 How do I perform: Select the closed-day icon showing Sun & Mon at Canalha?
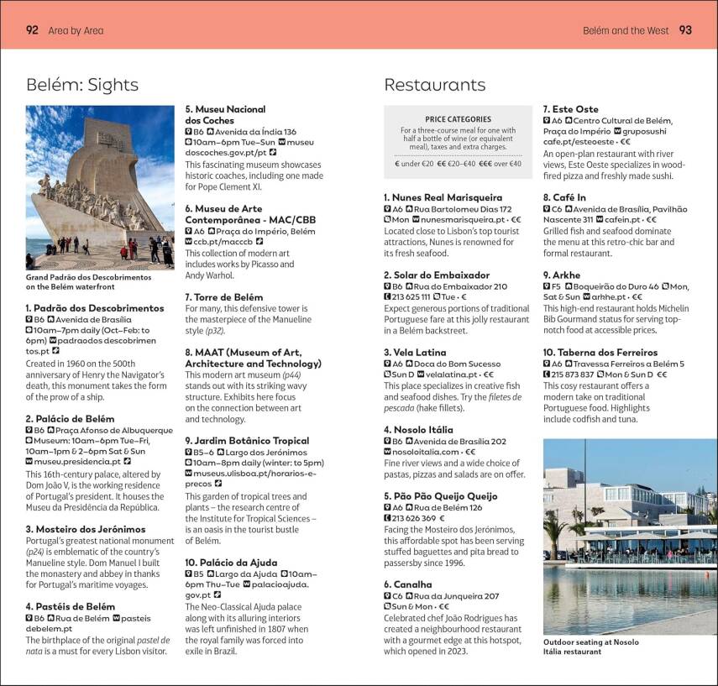385,605
